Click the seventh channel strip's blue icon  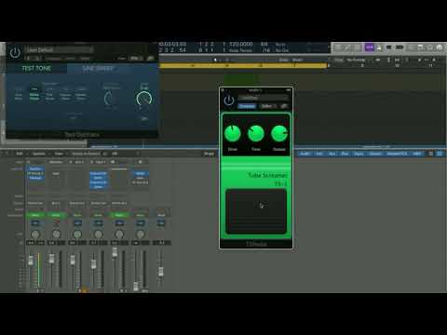[161, 223]
